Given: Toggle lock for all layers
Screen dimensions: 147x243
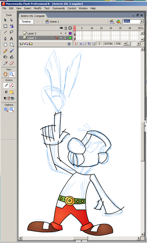Looking at the screenshot, I should (x=66, y=28).
